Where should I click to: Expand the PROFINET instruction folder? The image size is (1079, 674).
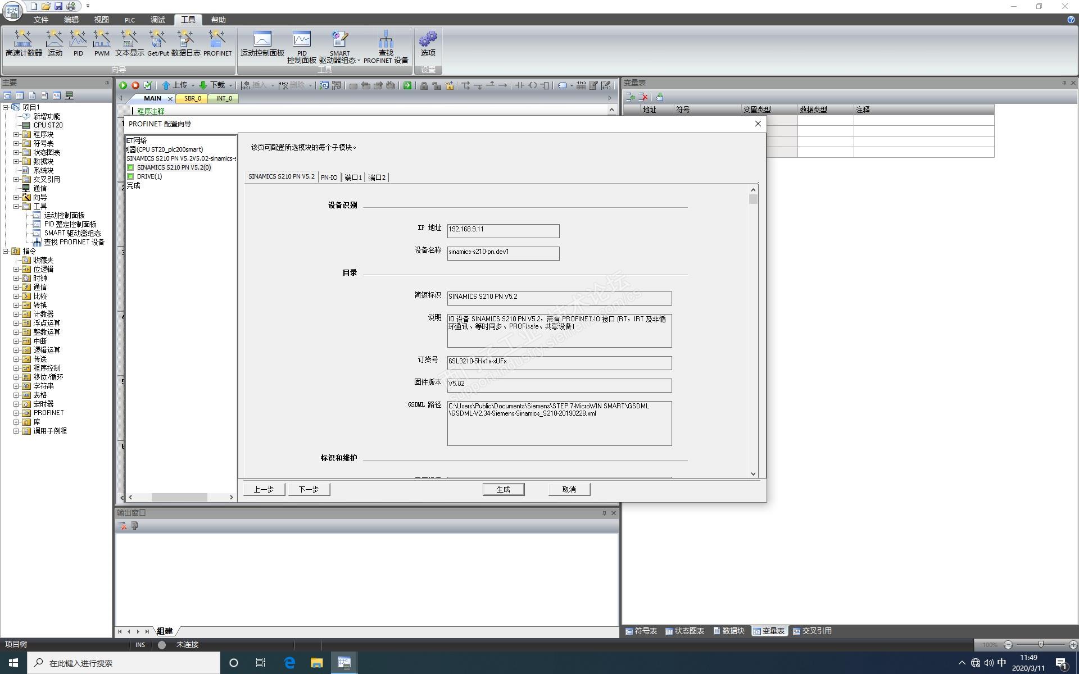pyautogui.click(x=16, y=413)
